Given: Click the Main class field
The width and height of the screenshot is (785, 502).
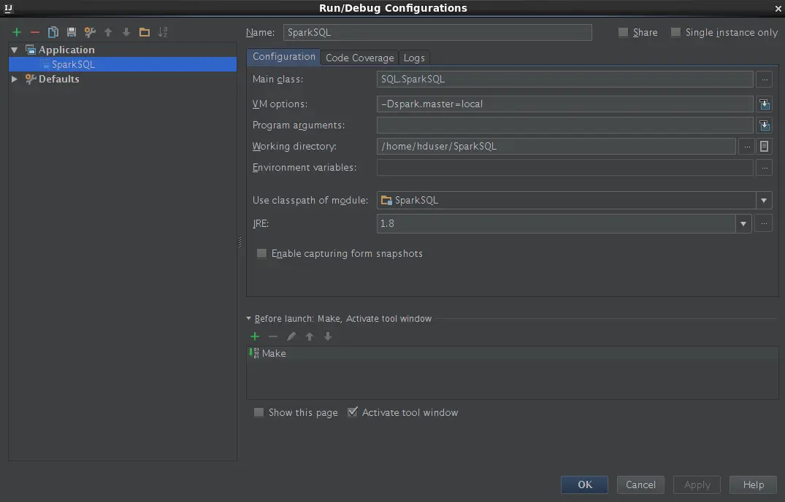Looking at the screenshot, I should click(564, 79).
